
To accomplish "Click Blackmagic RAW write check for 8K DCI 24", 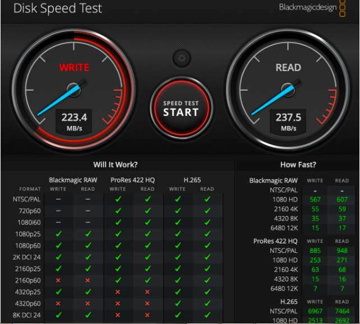I will (58, 315).
